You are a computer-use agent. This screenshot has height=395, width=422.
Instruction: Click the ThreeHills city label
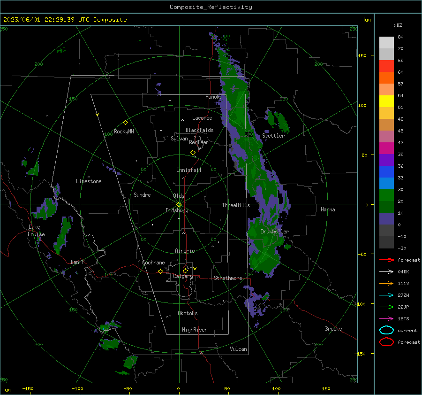tap(236, 205)
